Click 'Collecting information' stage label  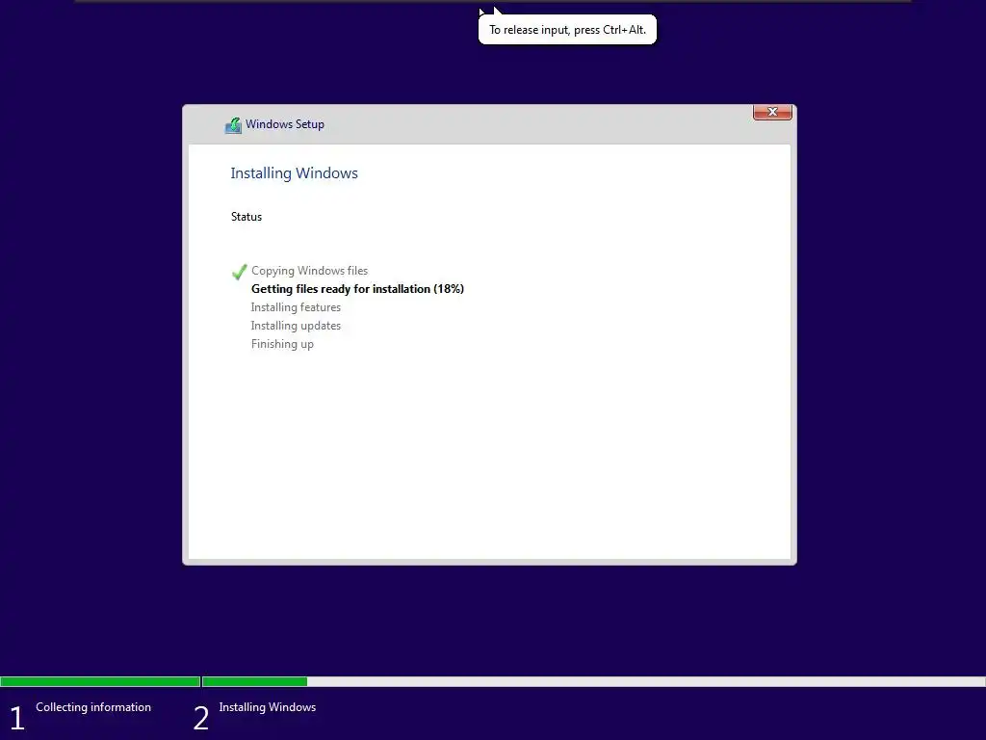(93, 706)
